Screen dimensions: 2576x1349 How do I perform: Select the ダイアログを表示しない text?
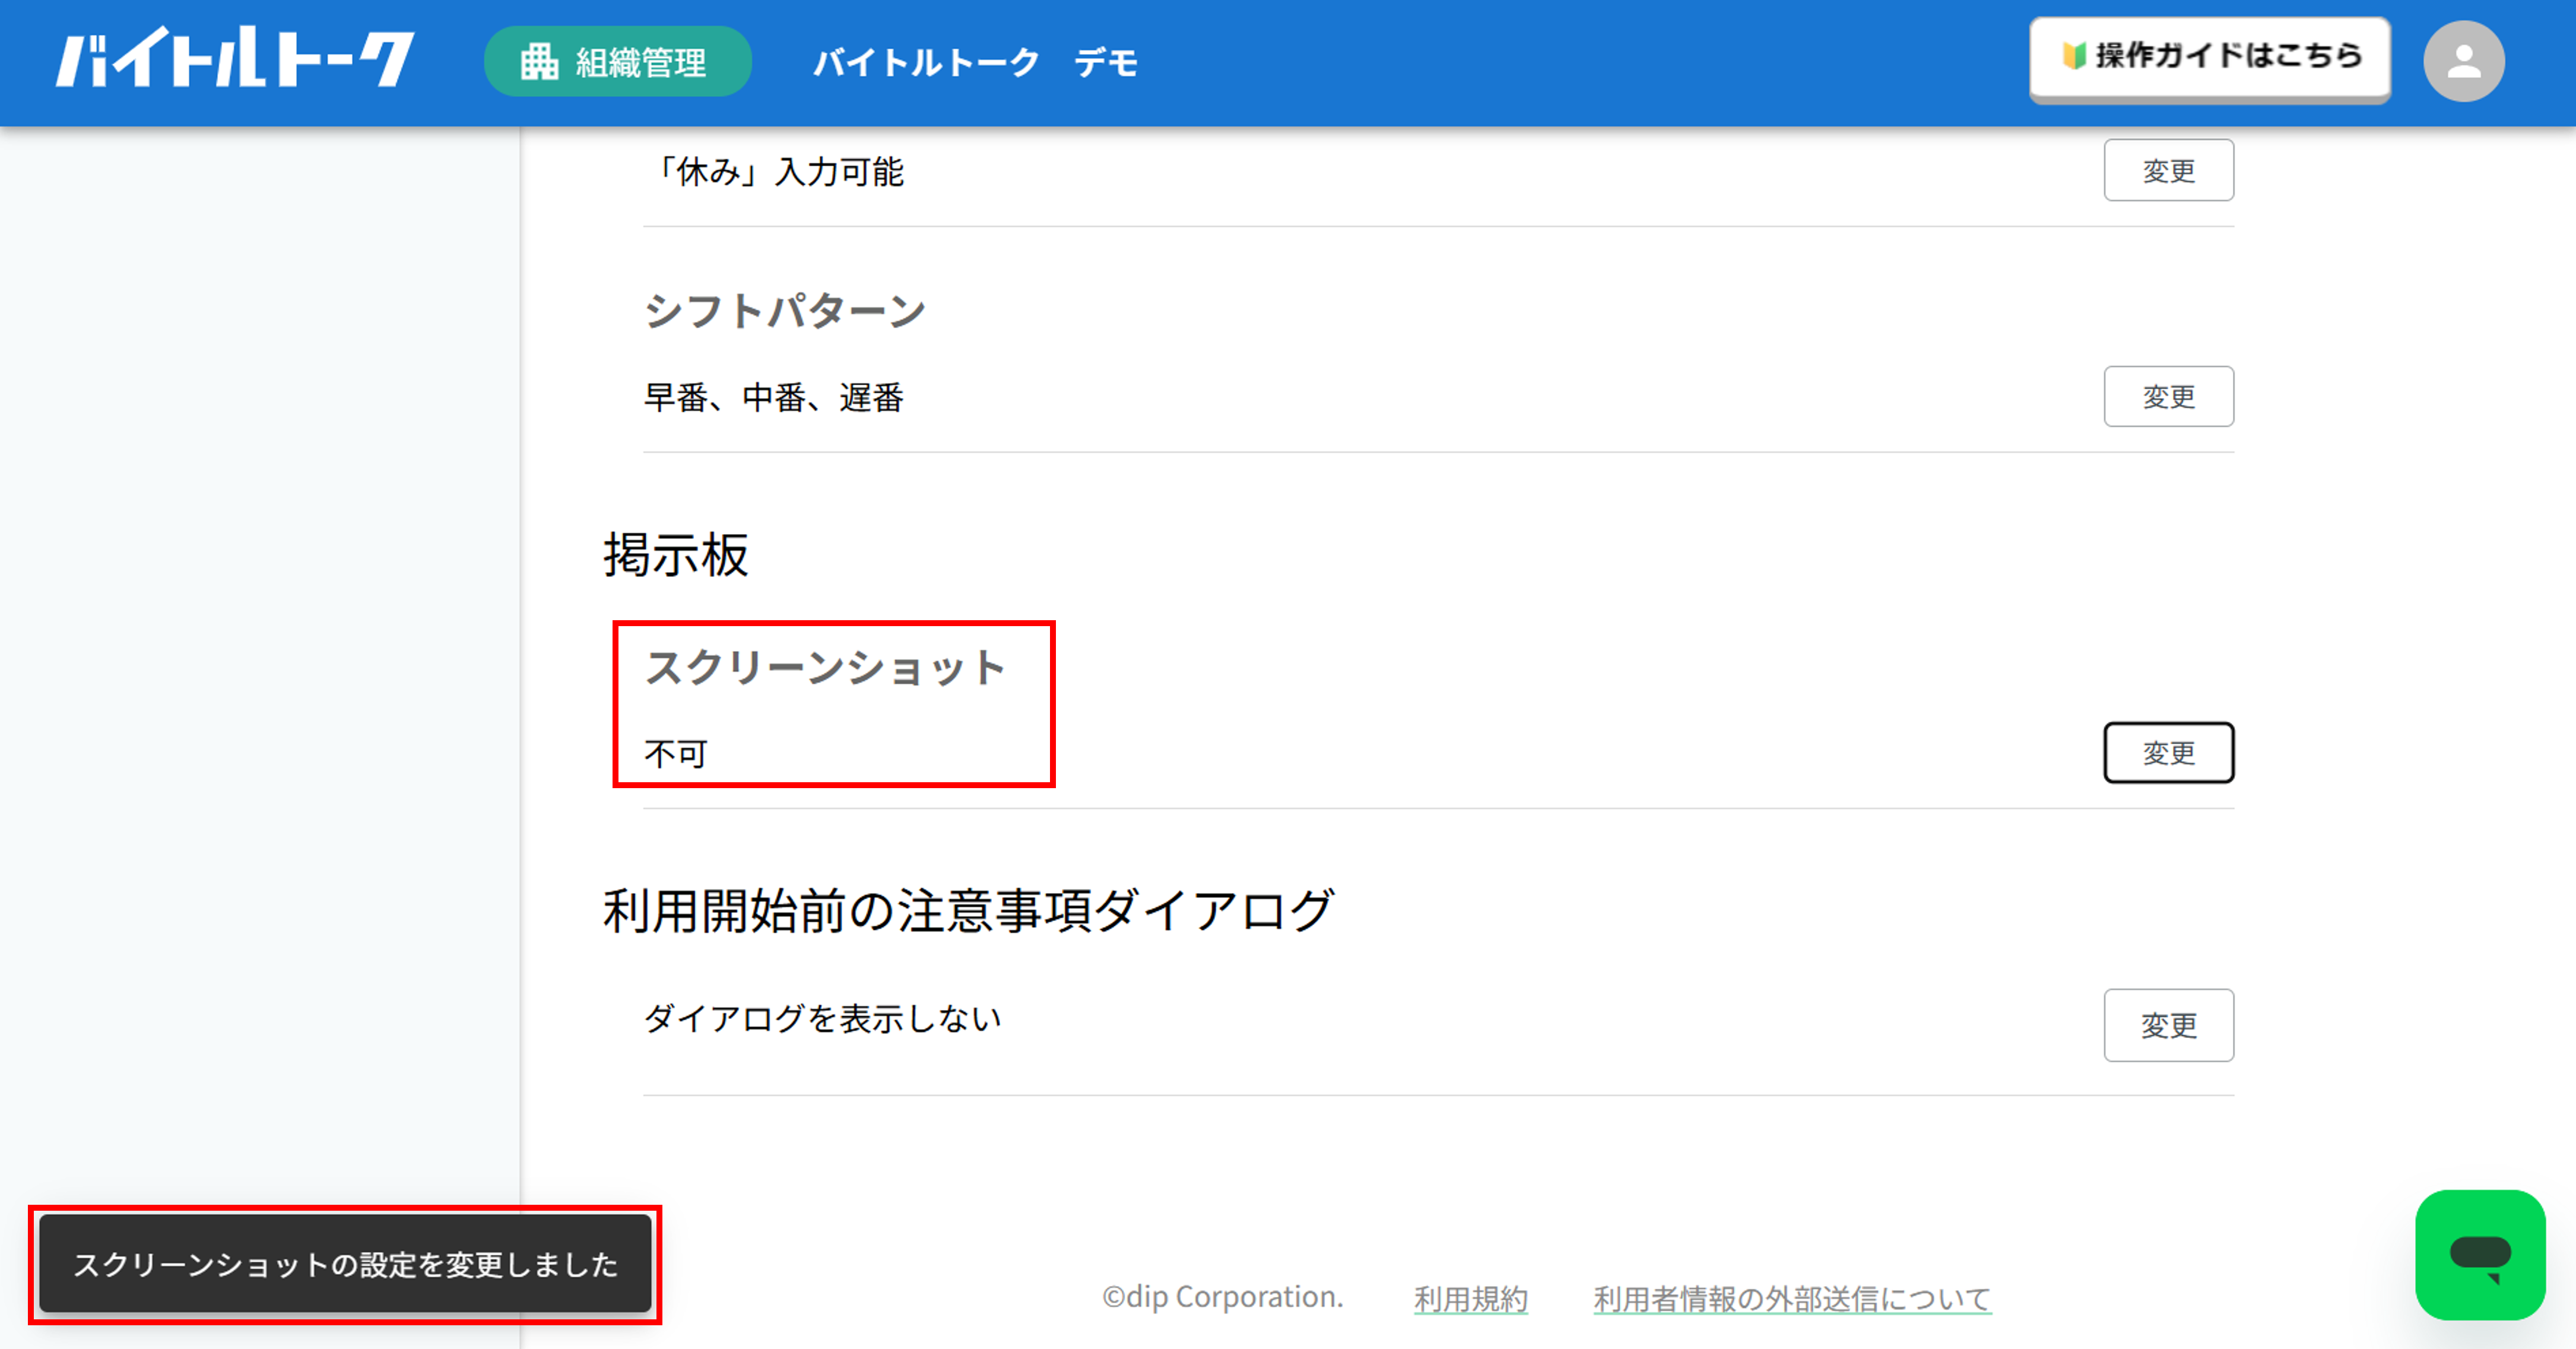coord(822,1019)
